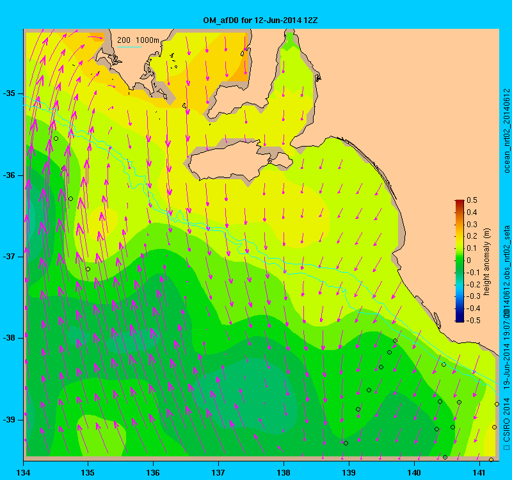Click the observation circle marker near 134.5, -35.5
This screenshot has height=480, width=512.
tap(56, 139)
